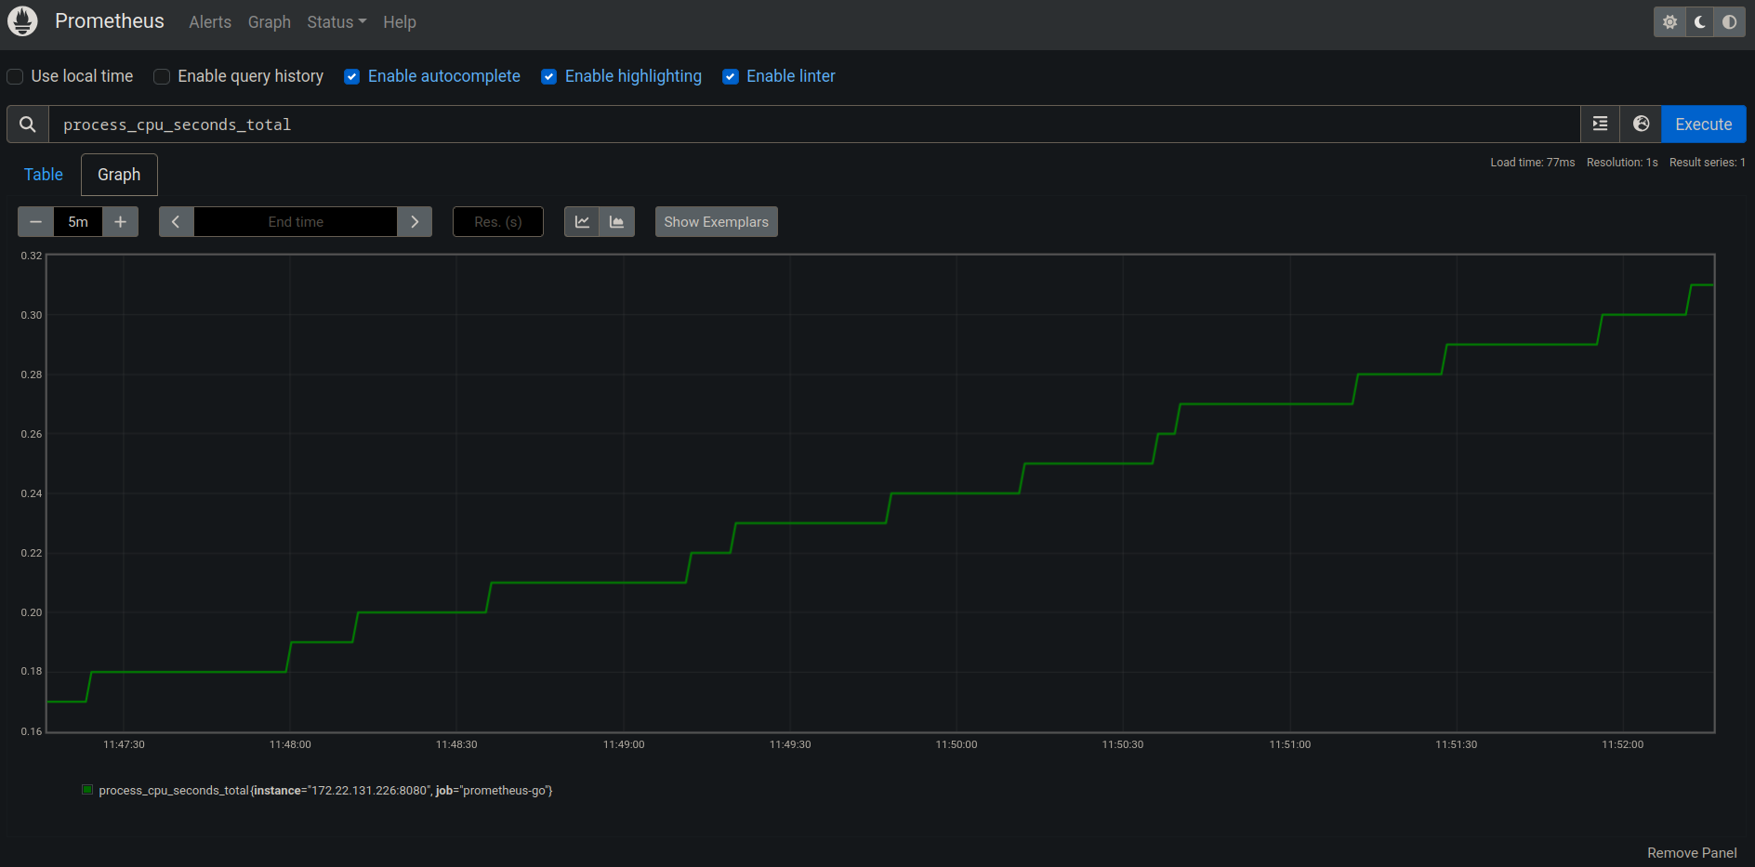
Task: Toggle the green legend color swatch
Action: click(x=87, y=790)
